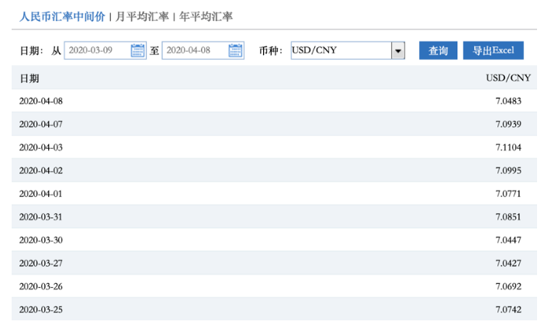This screenshot has height=325, width=558.
Task: Select the 人民币汇率中间价 tab
Action: pos(61,16)
